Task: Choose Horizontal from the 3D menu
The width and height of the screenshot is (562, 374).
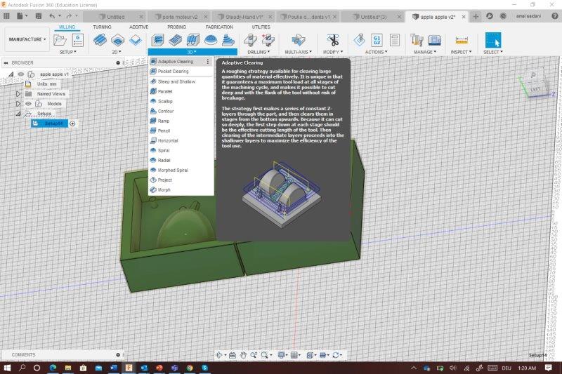Action: (x=181, y=140)
